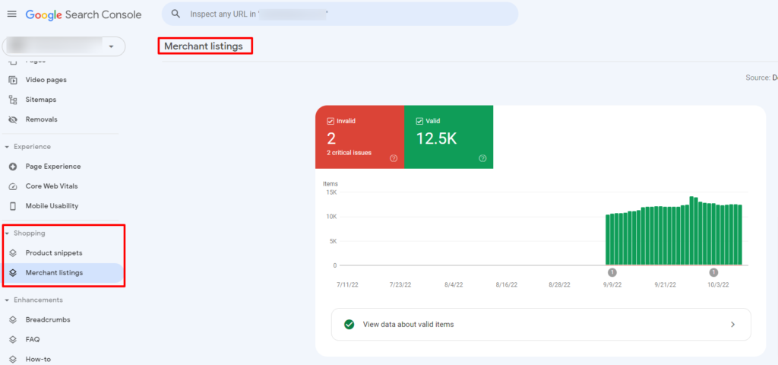Image resolution: width=778 pixels, height=365 pixels.
Task: Click the 15K axis label
Action: [331, 192]
